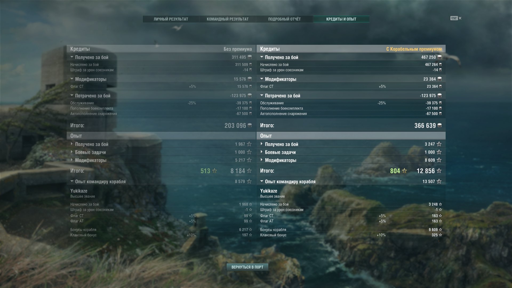Click the coin icon next to 467 250 credits
Image resolution: width=512 pixels, height=288 pixels.
pyautogui.click(x=439, y=57)
